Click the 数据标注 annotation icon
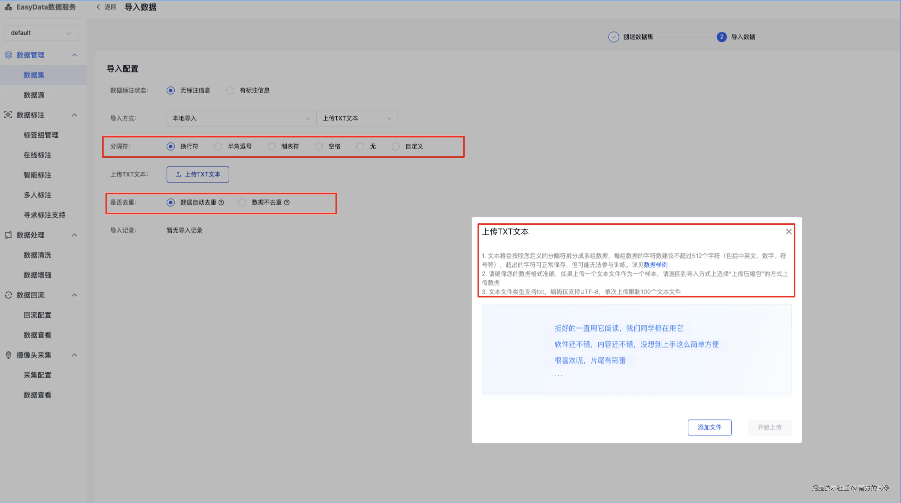 (x=8, y=115)
